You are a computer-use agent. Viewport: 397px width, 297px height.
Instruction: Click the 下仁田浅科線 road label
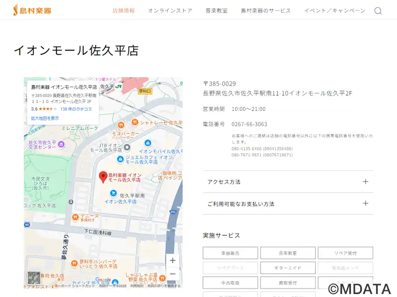click(x=98, y=232)
